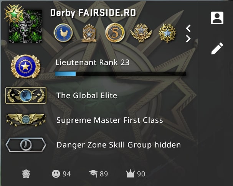Select the chicken coin medal
Image resolution: width=233 pixels, height=186 pixels.
tap(63, 33)
